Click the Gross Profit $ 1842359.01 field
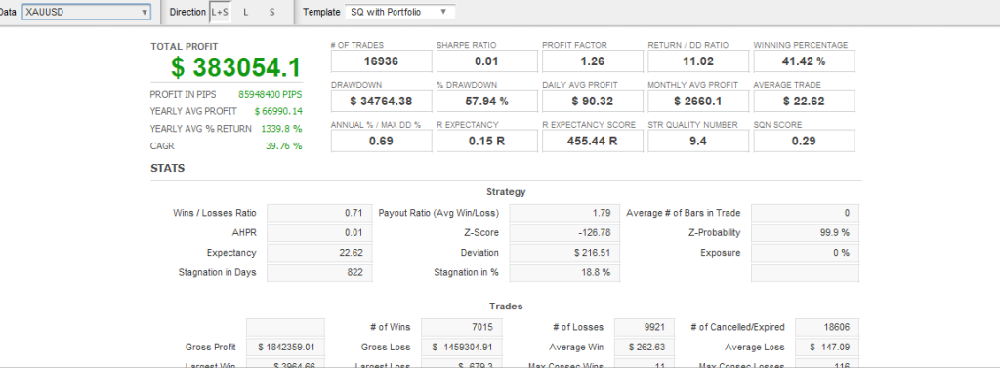Viewport: 1000px width, 368px height. [285, 347]
